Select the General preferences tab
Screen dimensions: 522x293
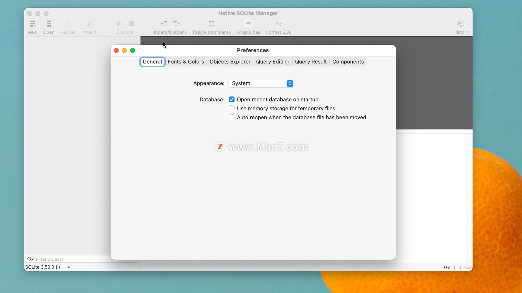pos(152,62)
